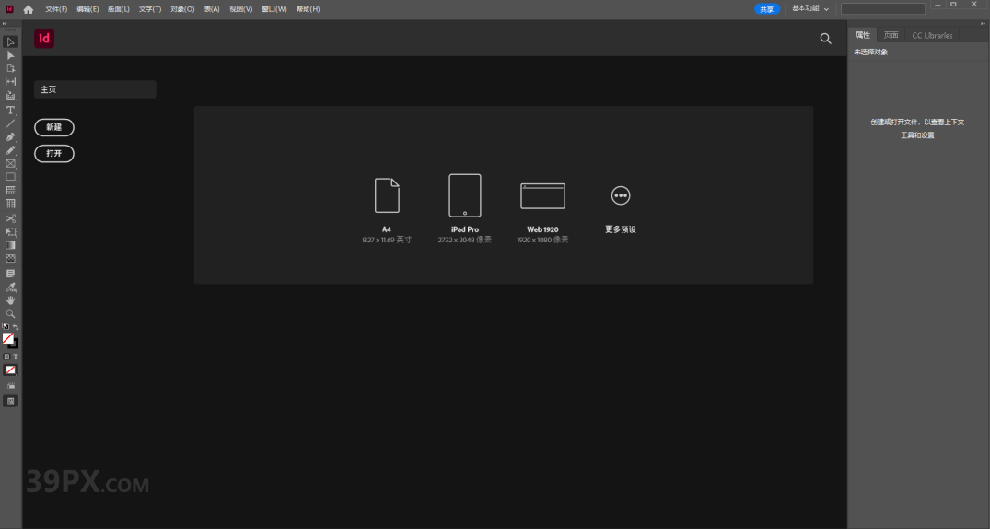The width and height of the screenshot is (990, 529).
Task: Open the 编辑(E) menu
Action: point(87,9)
